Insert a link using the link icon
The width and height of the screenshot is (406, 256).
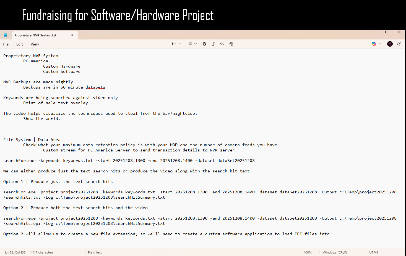(222, 44)
